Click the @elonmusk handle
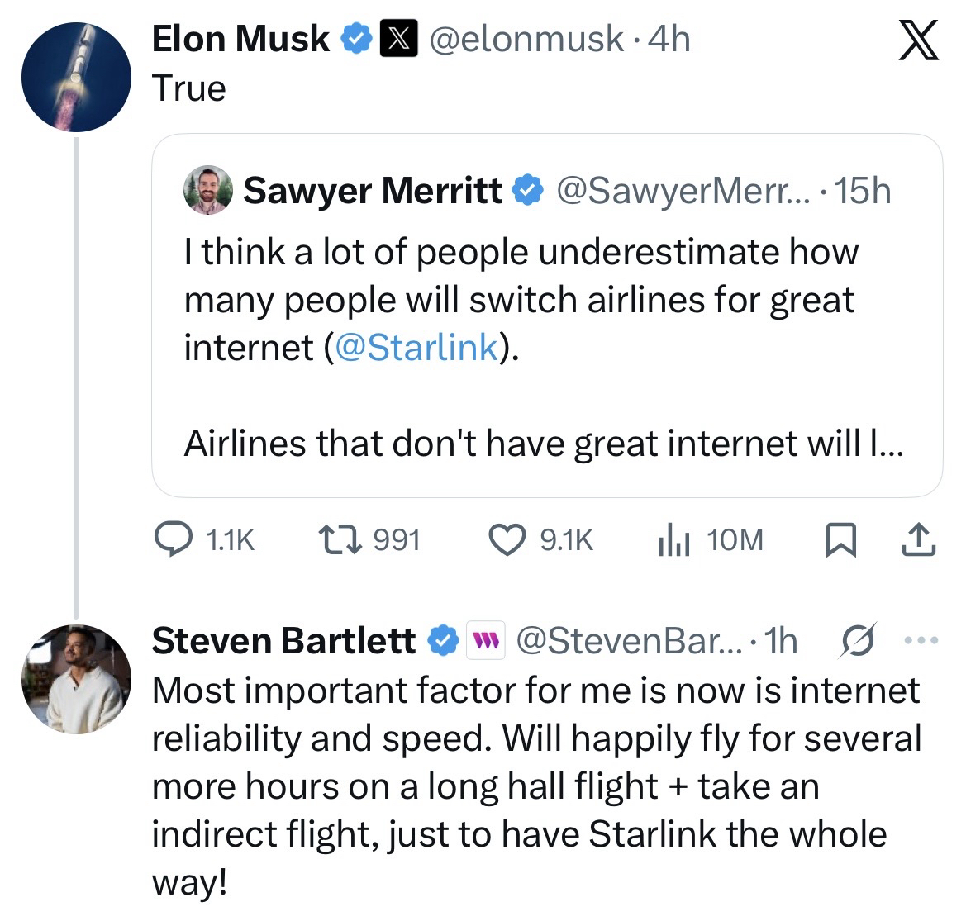Viewport: 966px width, 921px height. coord(524,39)
